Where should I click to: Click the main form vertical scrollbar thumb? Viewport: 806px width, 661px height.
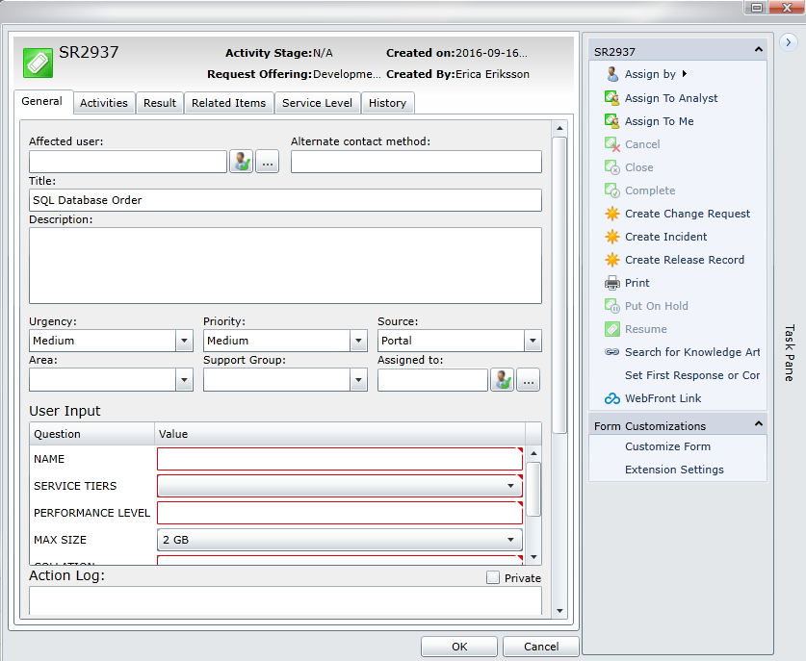[559, 285]
